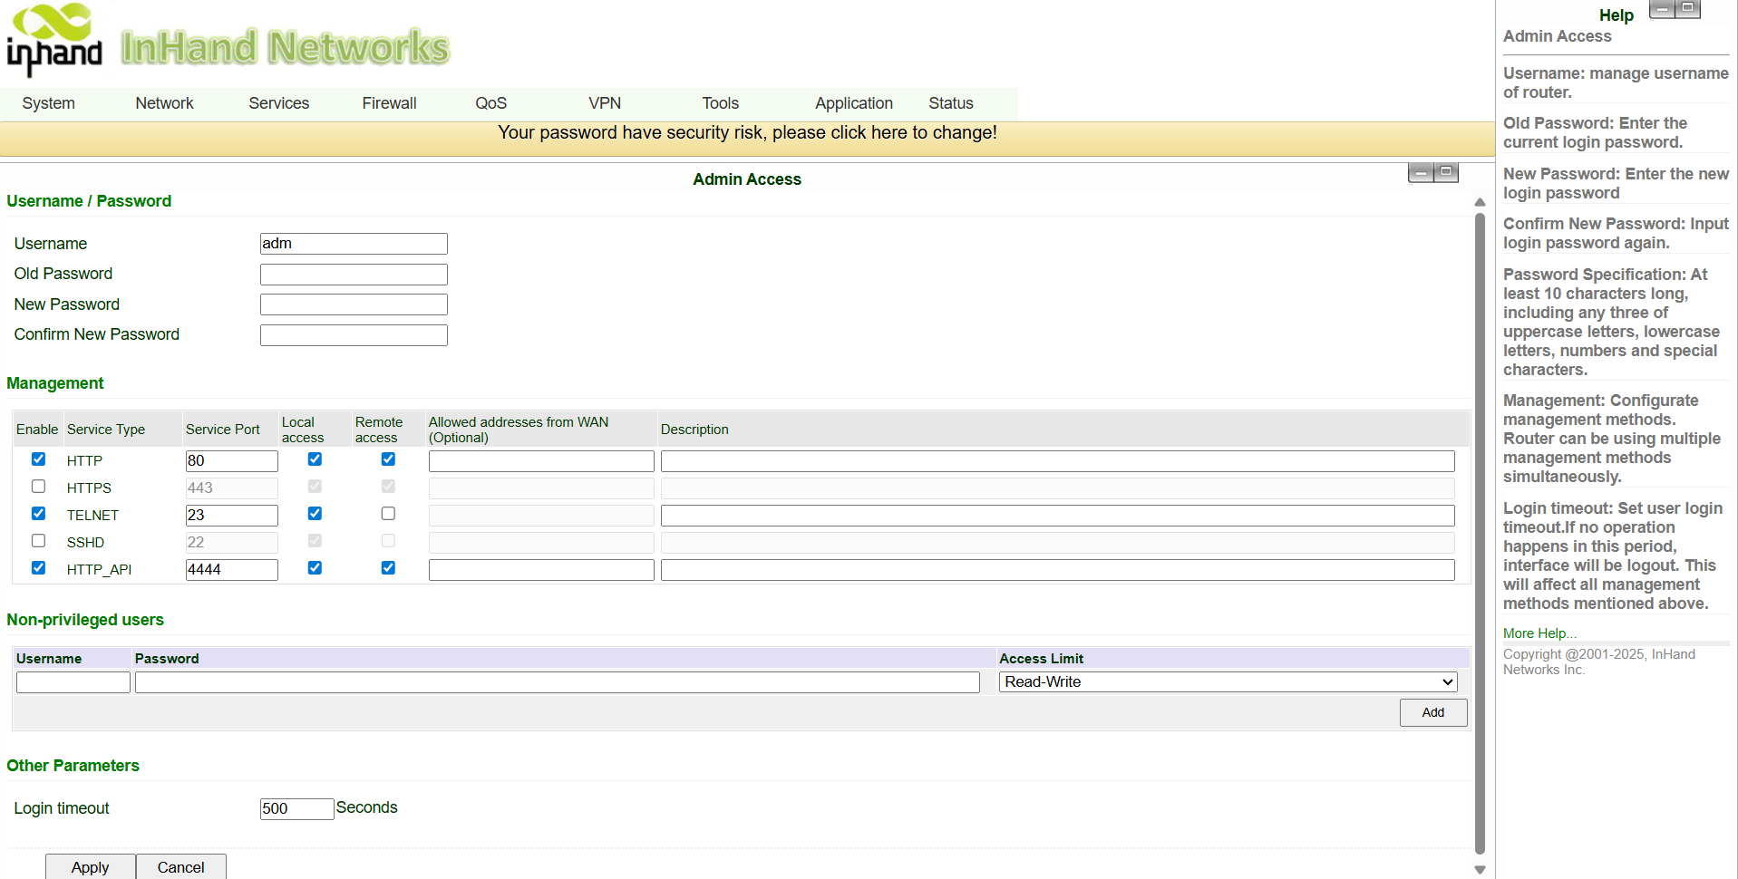Focus the Confirm New Password field

tap(354, 335)
